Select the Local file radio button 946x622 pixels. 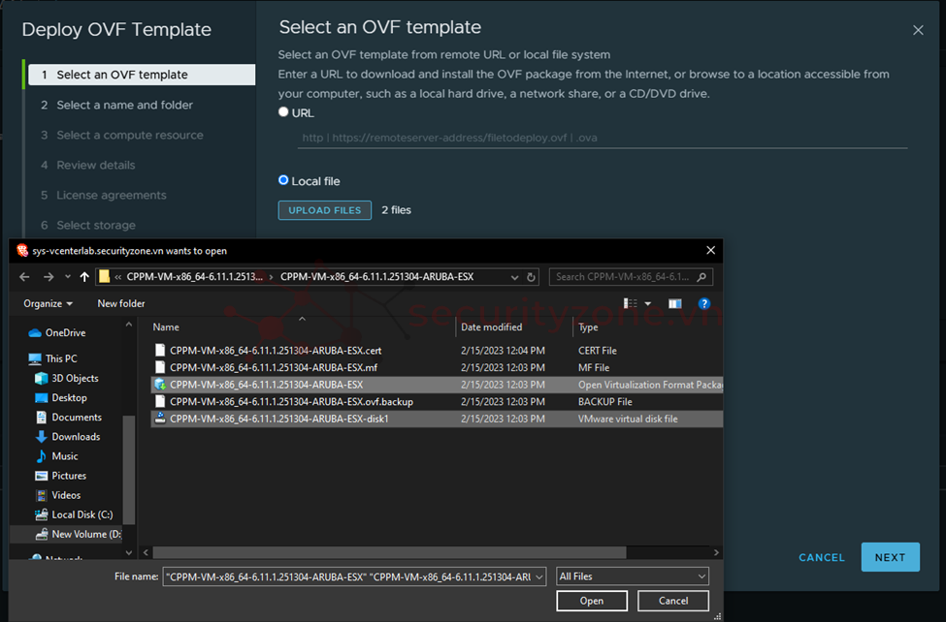[x=283, y=180]
